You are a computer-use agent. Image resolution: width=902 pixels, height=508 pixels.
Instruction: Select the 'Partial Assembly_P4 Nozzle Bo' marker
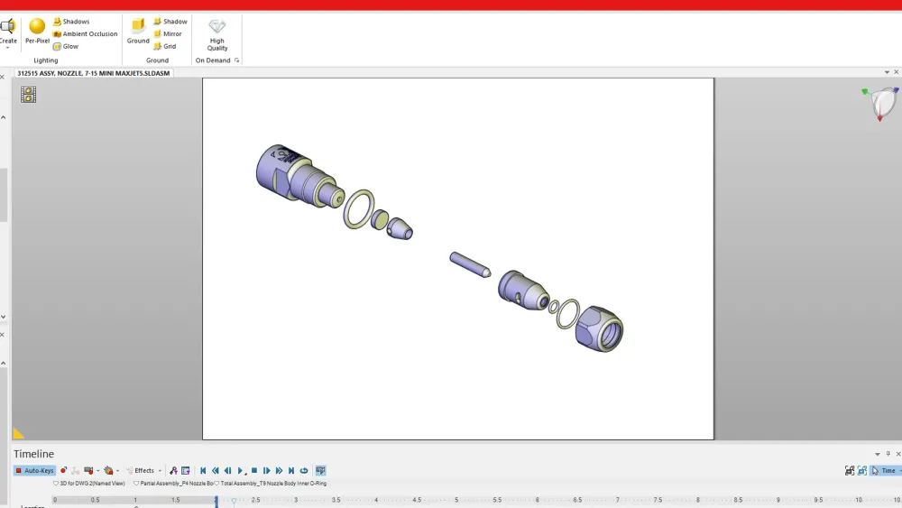click(x=173, y=484)
